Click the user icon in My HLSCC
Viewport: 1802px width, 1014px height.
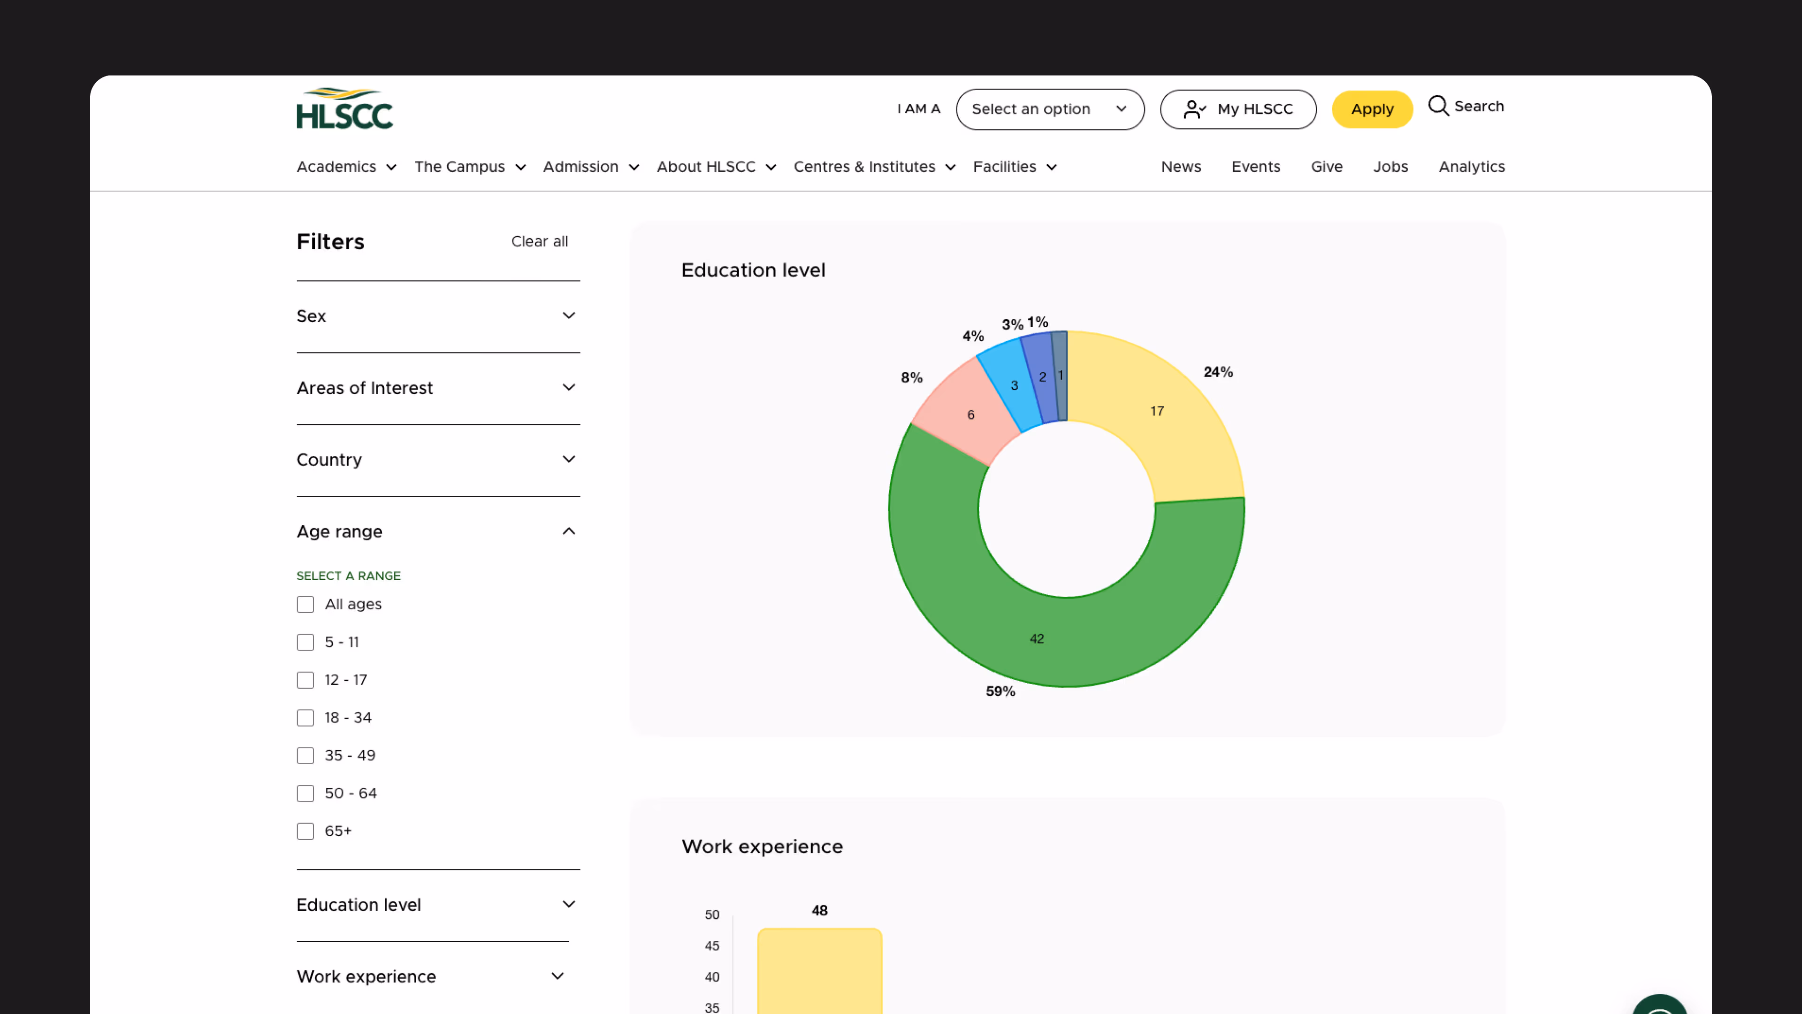(x=1193, y=109)
